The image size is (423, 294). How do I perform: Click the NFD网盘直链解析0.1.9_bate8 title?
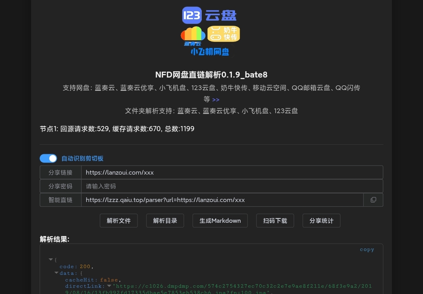coord(211,74)
